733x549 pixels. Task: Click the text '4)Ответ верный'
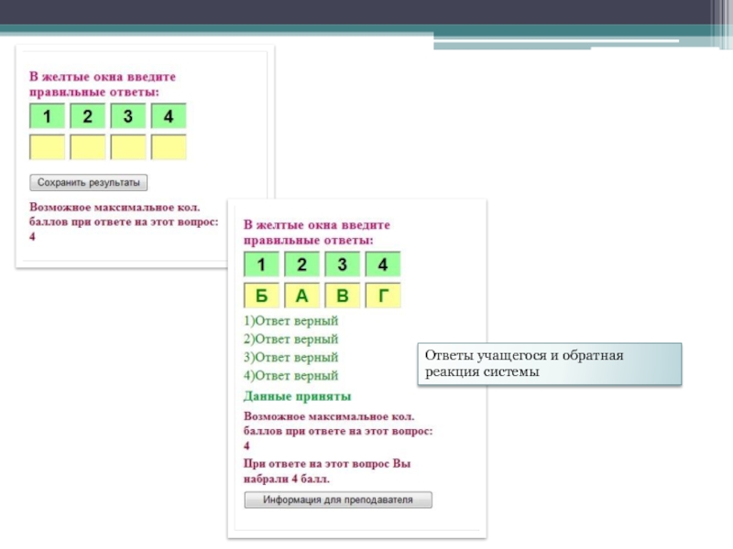[x=290, y=376]
